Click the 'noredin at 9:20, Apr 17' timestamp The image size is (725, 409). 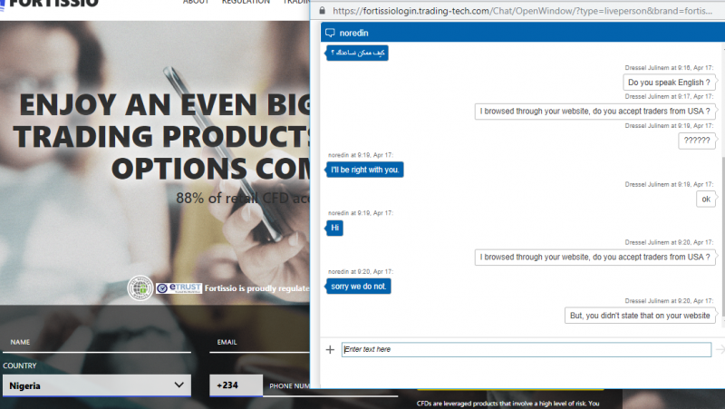pos(361,271)
